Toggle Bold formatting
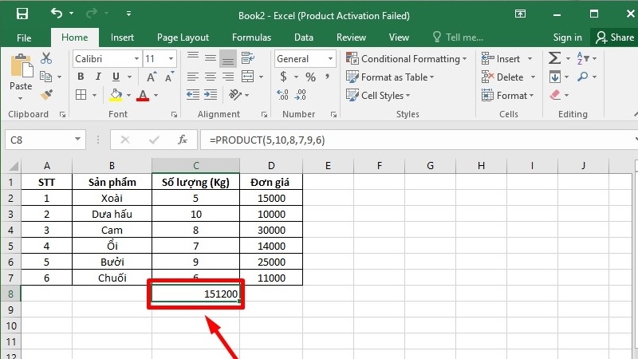Image resolution: width=638 pixels, height=359 pixels. [81, 77]
